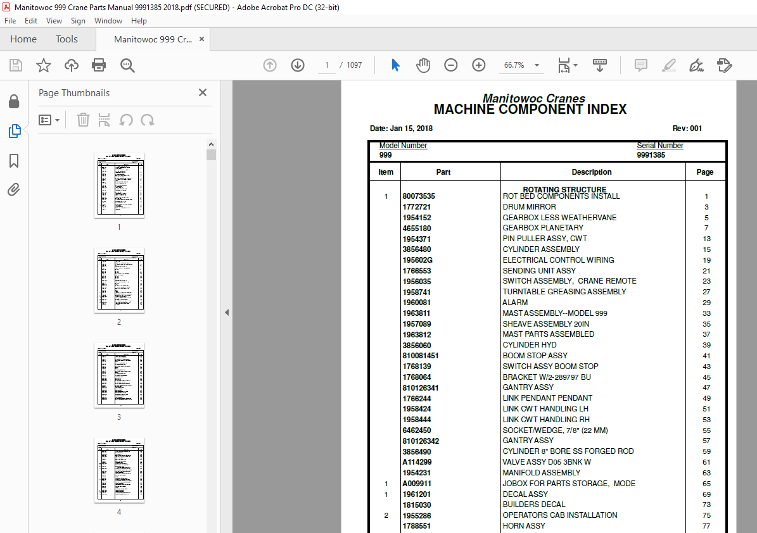Viewport: 757px width, 533px height.
Task: Collapse the navigation pane arrow
Action: pyautogui.click(x=227, y=313)
